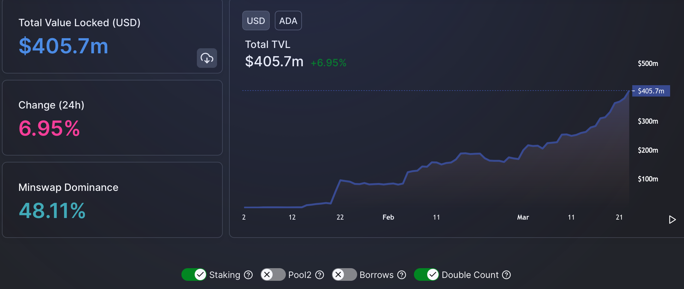Click the Change (24h) label
Screen dimensions: 684x289
[x=51, y=105]
